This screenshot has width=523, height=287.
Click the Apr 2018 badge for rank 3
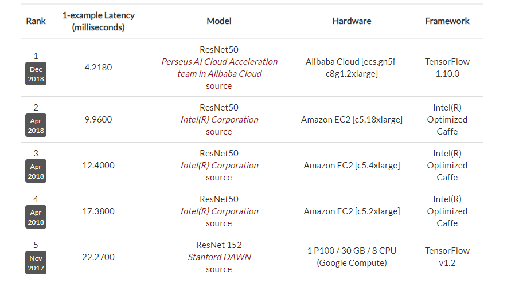(36, 170)
